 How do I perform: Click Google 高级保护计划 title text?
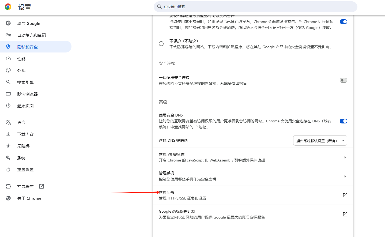177,211
